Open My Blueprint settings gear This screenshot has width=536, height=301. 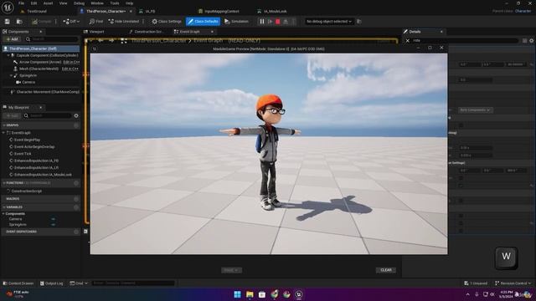(76, 115)
